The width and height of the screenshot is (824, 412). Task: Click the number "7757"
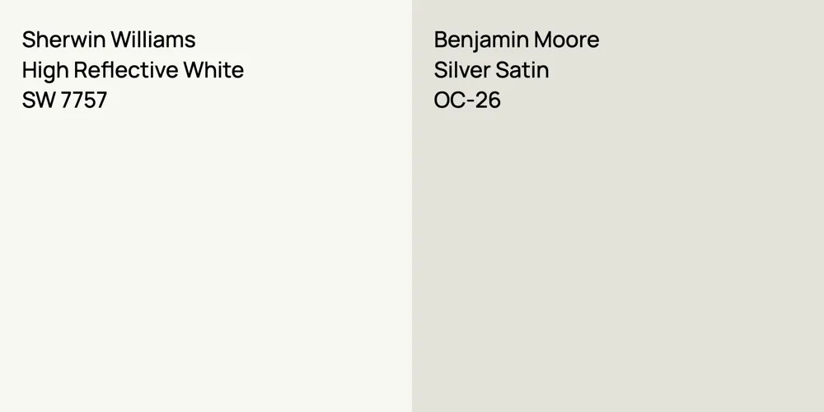(x=83, y=101)
